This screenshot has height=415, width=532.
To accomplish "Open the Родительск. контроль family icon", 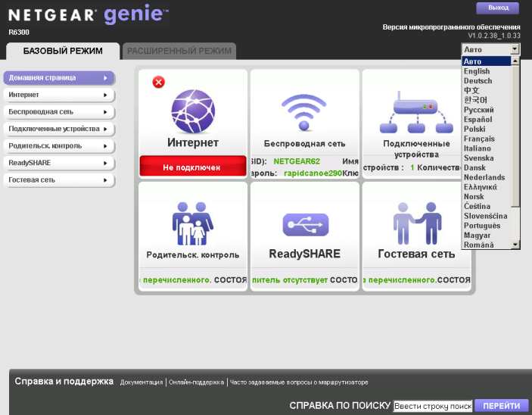I will (193, 223).
